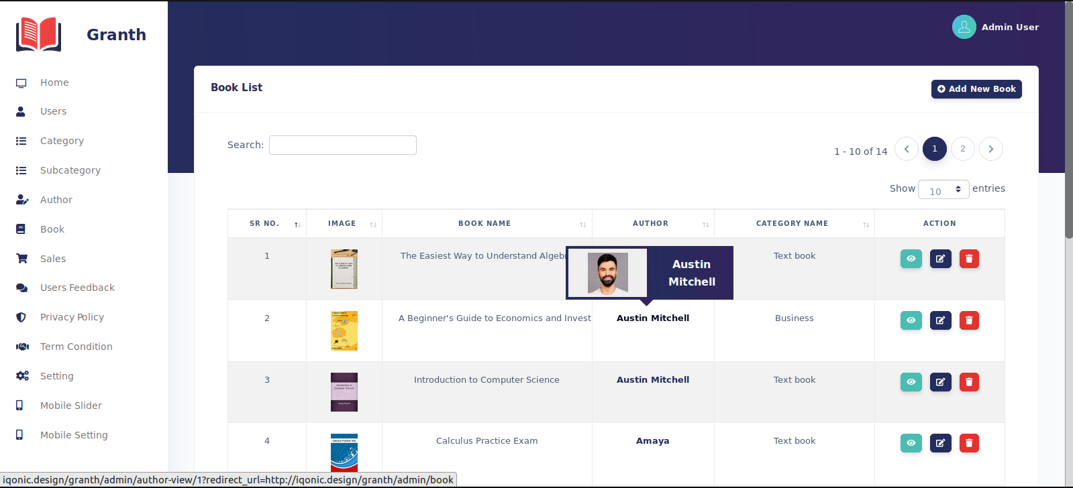Open the Show entries dropdown
The height and width of the screenshot is (488, 1073).
tap(943, 190)
